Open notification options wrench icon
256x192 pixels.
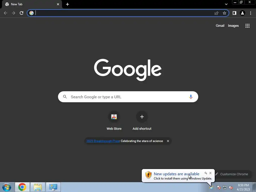coord(206,173)
